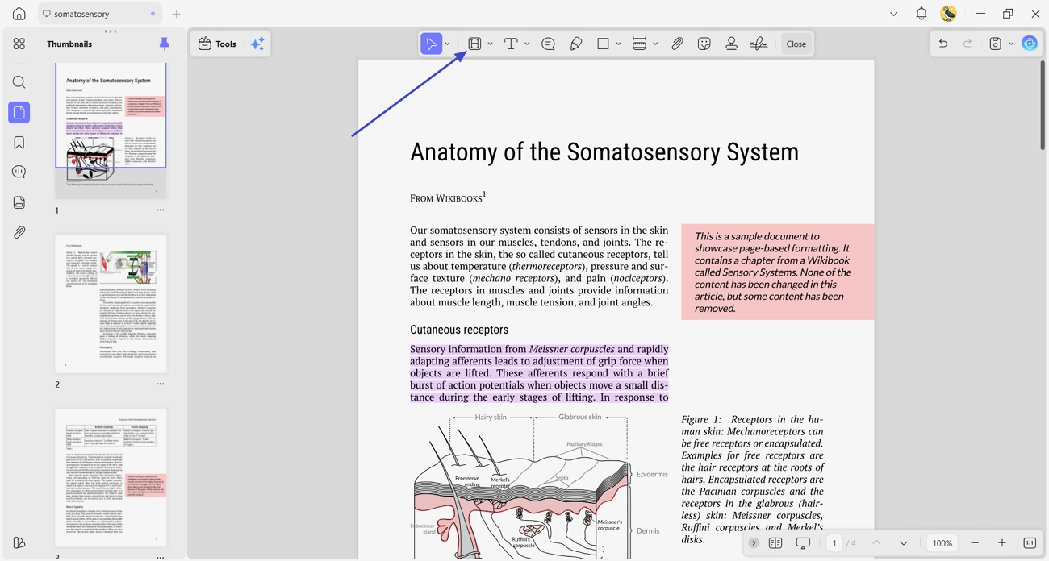Open the signature tool

tap(759, 44)
